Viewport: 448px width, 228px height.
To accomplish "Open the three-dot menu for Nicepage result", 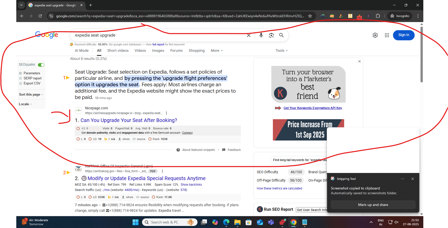I will pos(166,113).
